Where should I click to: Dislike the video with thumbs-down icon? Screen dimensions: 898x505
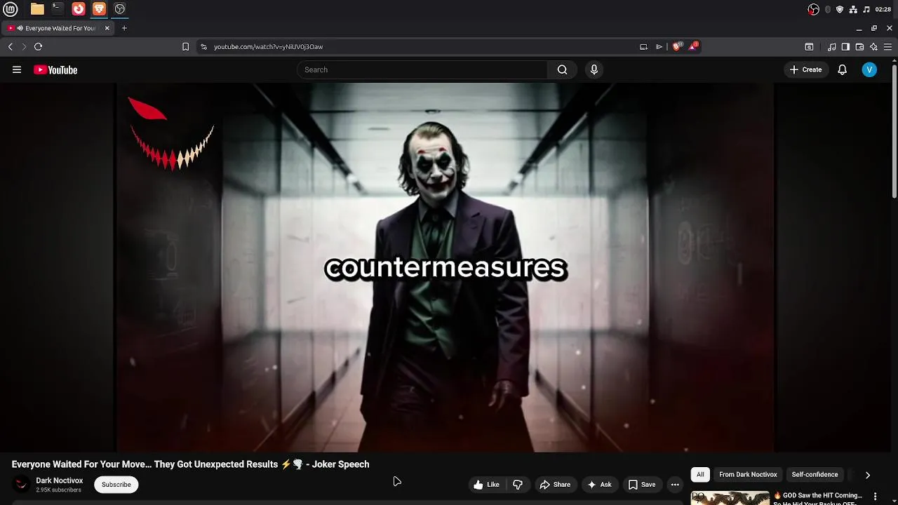pos(518,485)
